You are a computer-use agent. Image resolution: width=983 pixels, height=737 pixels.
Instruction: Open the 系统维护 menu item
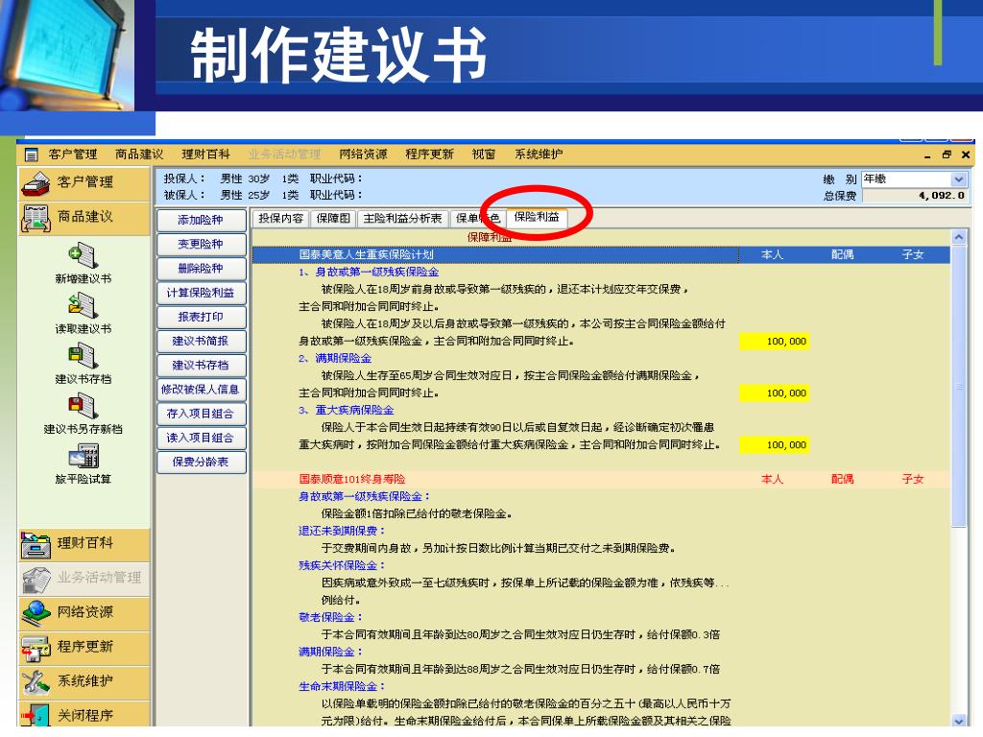tap(539, 155)
